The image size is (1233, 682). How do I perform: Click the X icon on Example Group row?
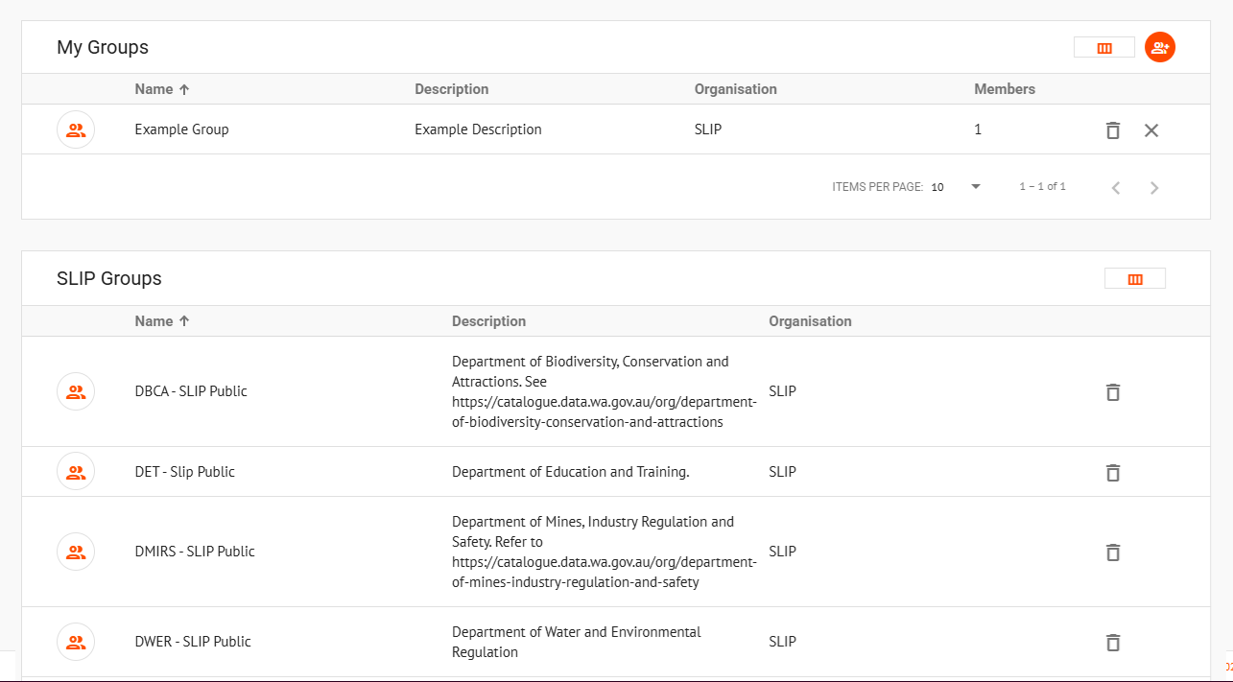(1151, 130)
